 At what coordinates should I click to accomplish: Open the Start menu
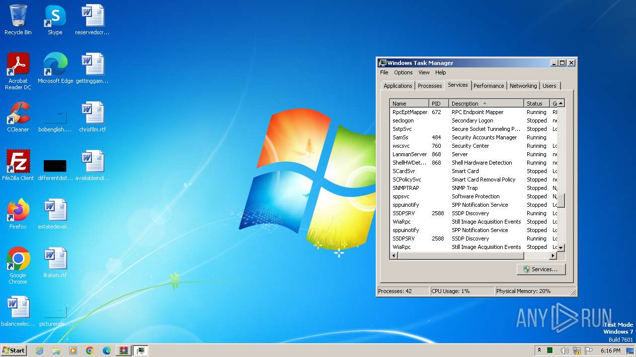(14, 351)
